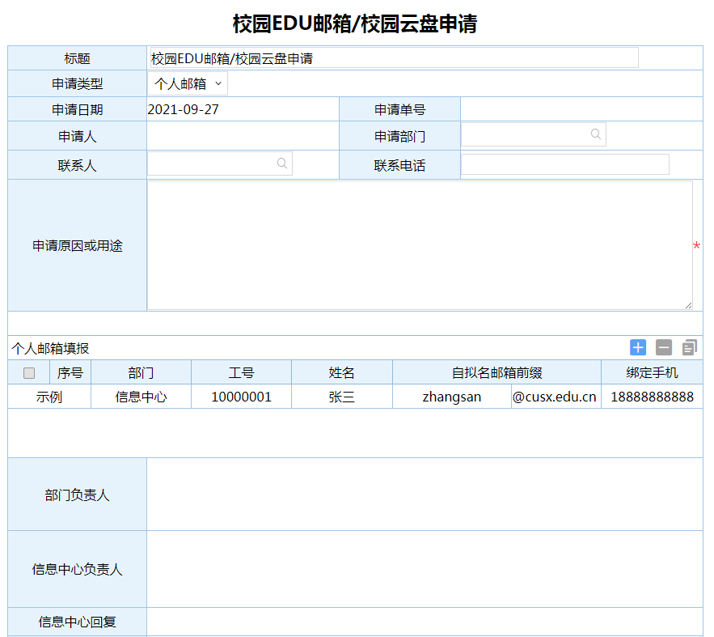This screenshot has width=714, height=637.
Task: Click the resize handle of the 申请原因或用途 textarea
Action: [x=688, y=305]
